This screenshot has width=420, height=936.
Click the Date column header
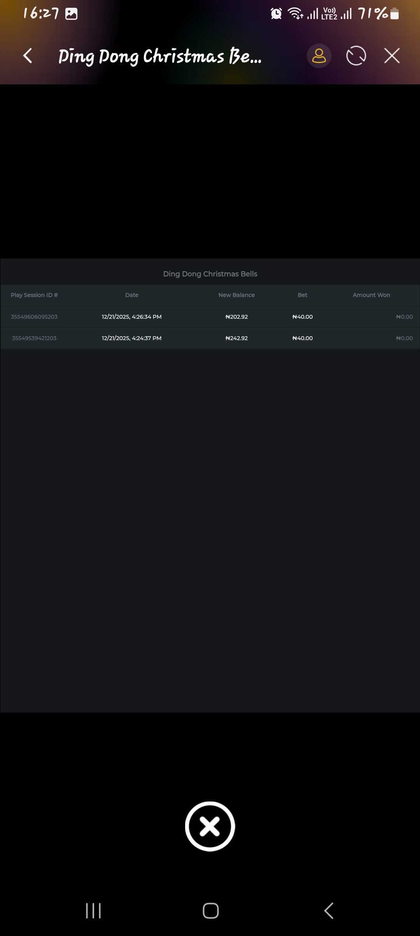131,295
